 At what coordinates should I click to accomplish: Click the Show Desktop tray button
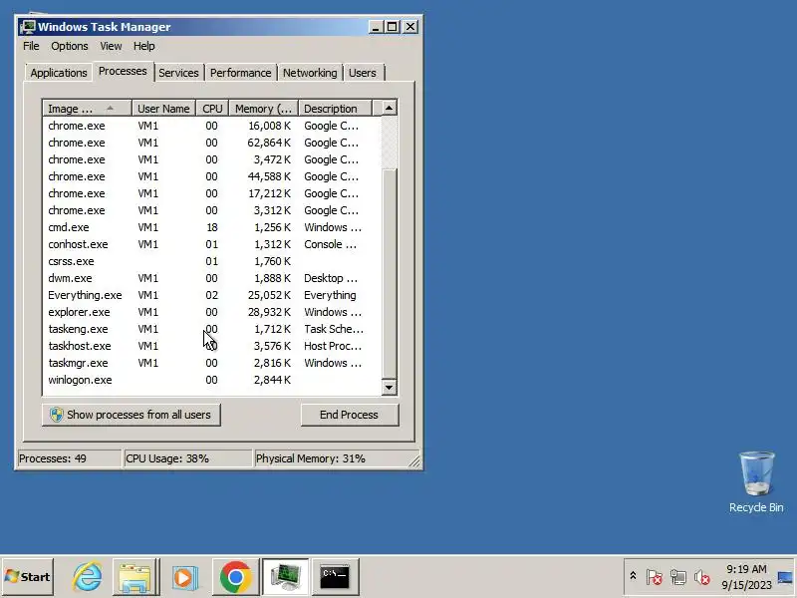785,577
